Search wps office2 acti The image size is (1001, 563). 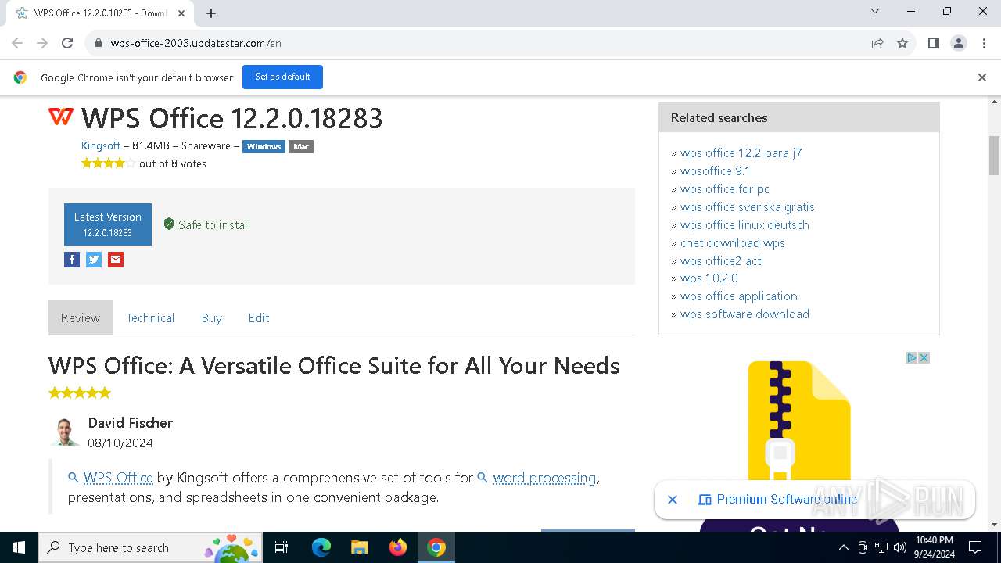(x=722, y=261)
